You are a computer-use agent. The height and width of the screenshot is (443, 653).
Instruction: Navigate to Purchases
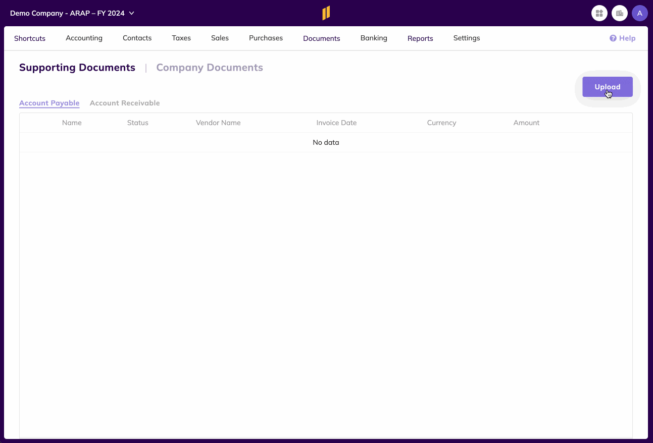[266, 38]
